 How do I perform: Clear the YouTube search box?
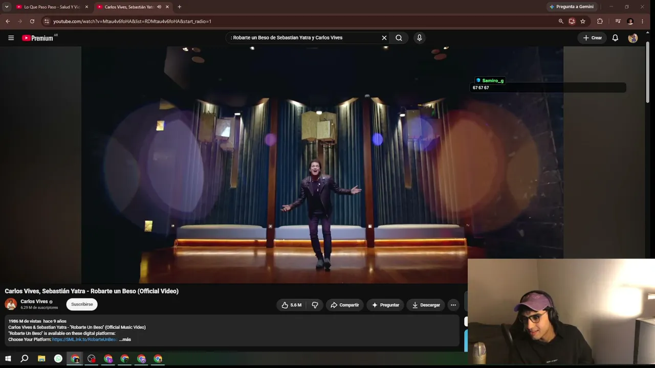click(x=384, y=38)
